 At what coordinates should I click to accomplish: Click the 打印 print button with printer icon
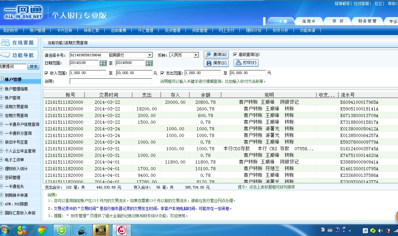(x=246, y=63)
